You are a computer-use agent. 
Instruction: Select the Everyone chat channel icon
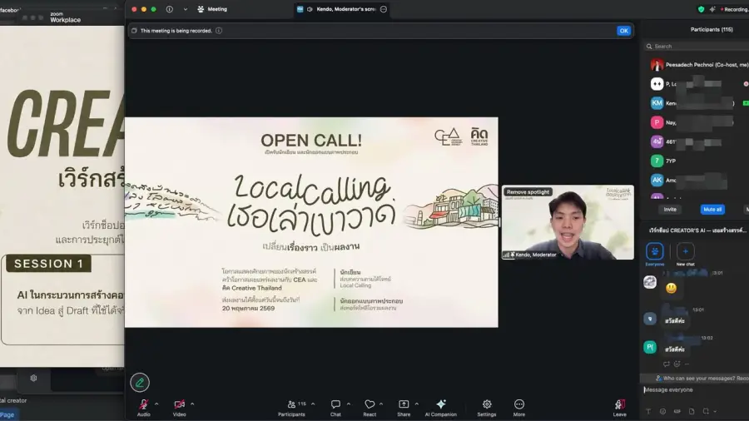(654, 251)
